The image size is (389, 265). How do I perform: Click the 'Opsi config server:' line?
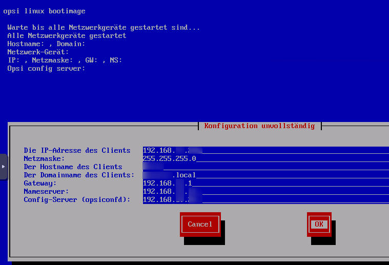pyautogui.click(x=46, y=69)
